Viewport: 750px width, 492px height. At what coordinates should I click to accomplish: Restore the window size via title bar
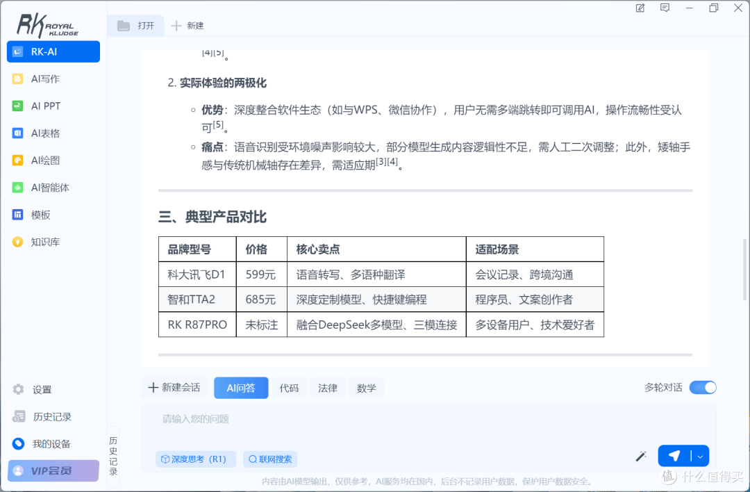714,8
